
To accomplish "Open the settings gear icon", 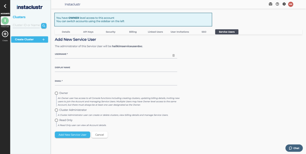I will pos(284,4).
